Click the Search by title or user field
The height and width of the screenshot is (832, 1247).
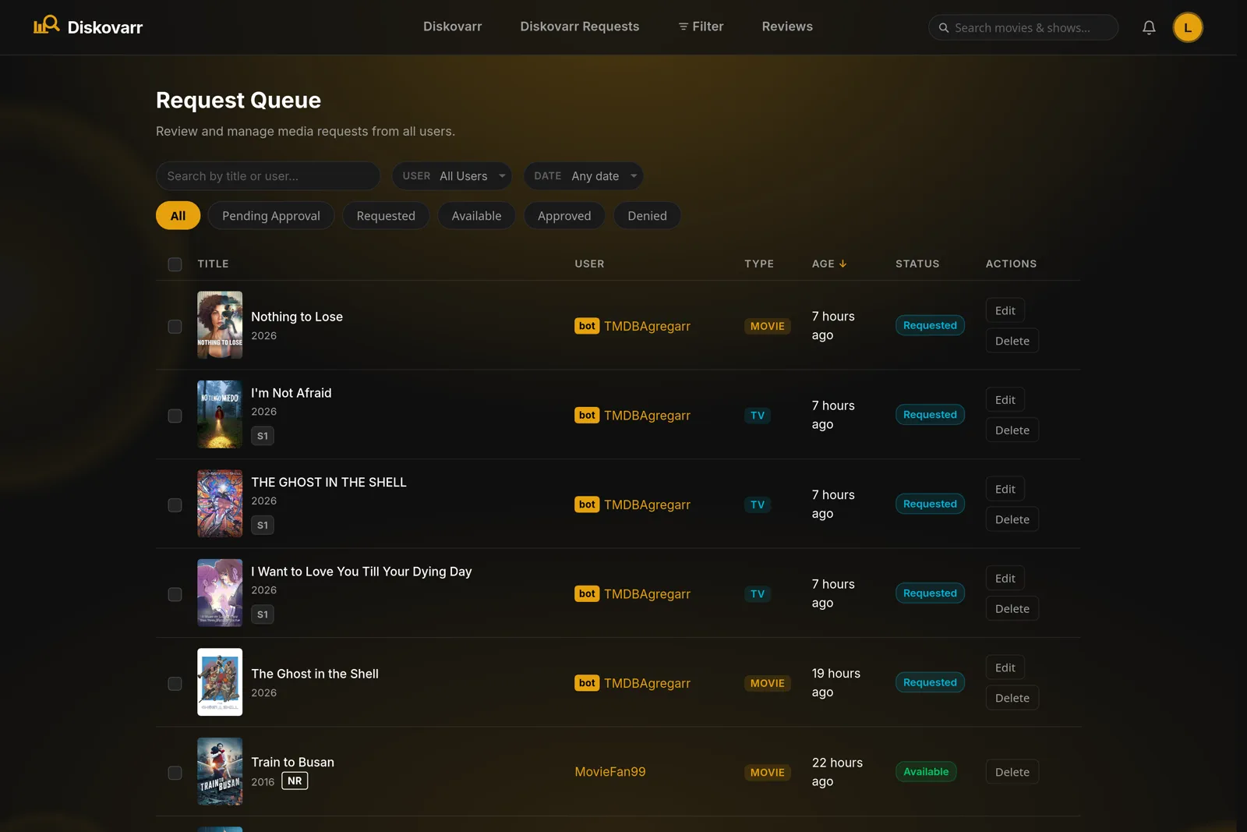click(268, 176)
